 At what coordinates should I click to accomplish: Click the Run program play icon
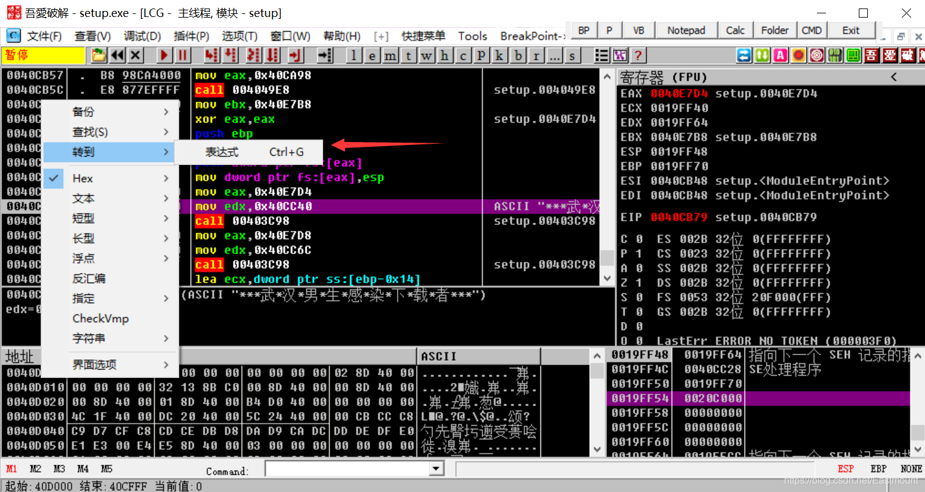coord(164,56)
